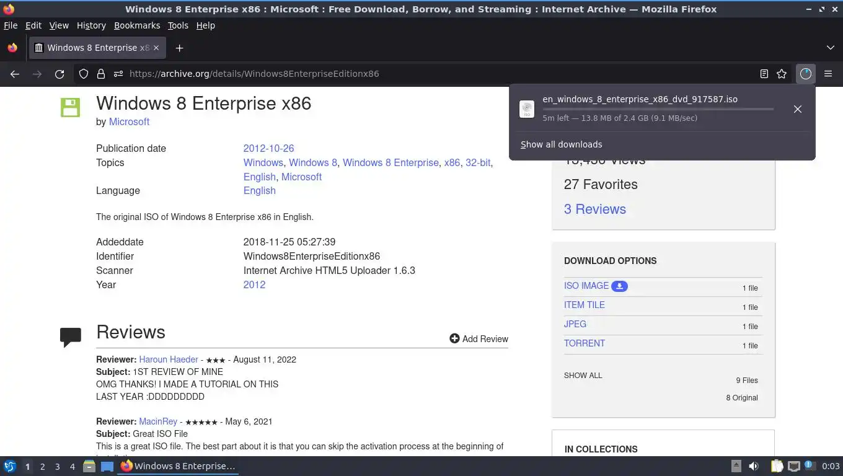843x476 pixels.
Task: Open the JPEG download option
Action: tap(575, 324)
